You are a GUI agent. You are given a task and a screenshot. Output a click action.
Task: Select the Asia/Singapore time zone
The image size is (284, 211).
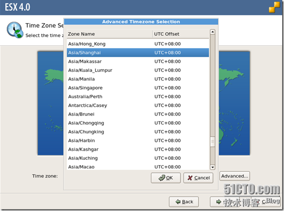pyautogui.click(x=138, y=88)
